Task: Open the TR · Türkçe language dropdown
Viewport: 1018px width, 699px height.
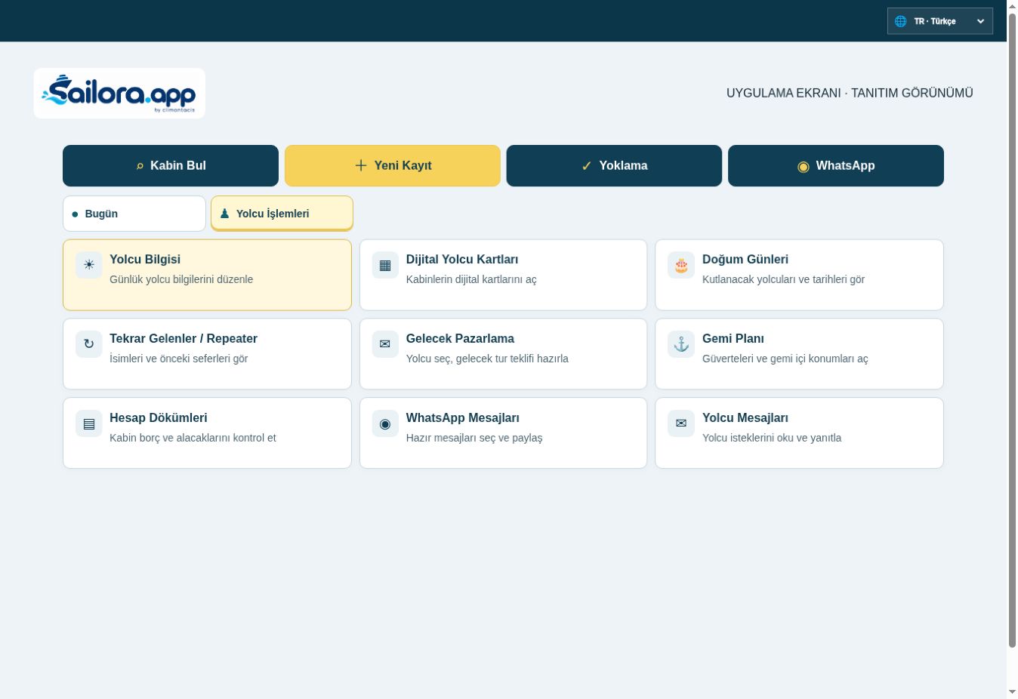Action: tap(940, 21)
